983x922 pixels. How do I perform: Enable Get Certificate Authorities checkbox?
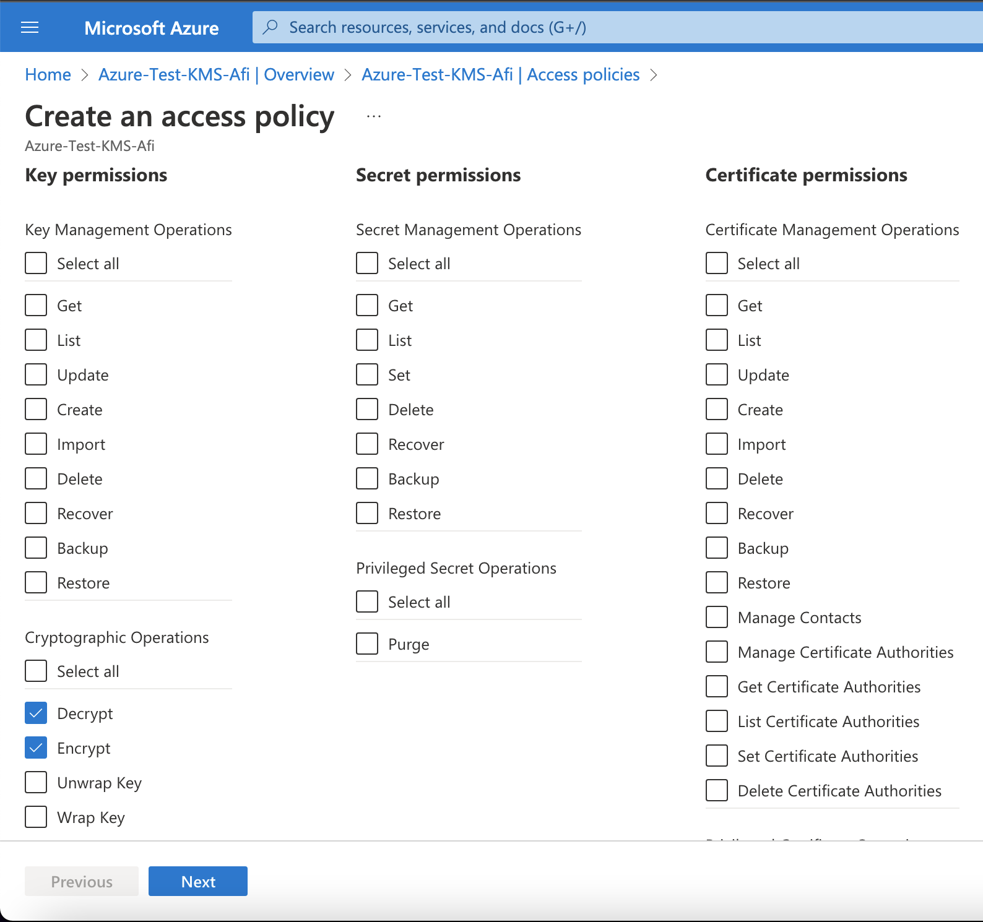(717, 686)
